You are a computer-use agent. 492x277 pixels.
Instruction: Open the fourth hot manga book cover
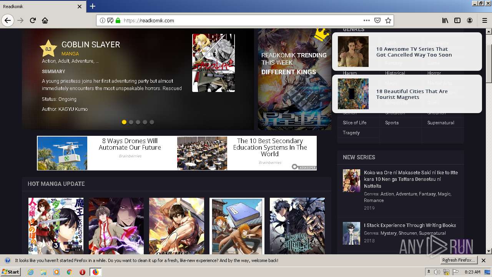coord(237,226)
